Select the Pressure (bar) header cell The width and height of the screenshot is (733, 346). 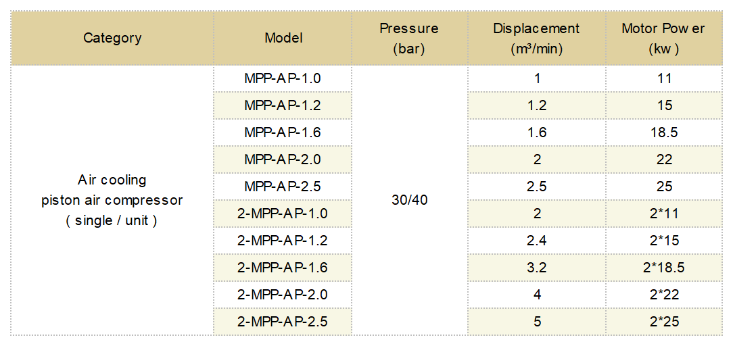pyautogui.click(x=410, y=38)
